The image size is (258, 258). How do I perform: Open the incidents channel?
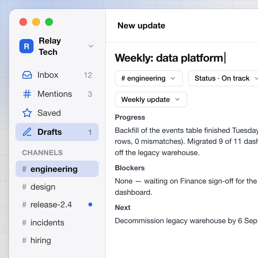(57, 223)
